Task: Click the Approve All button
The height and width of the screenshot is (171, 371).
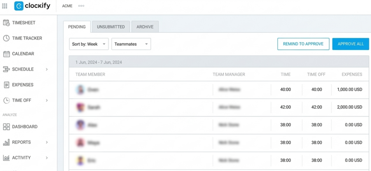Action: (351, 44)
